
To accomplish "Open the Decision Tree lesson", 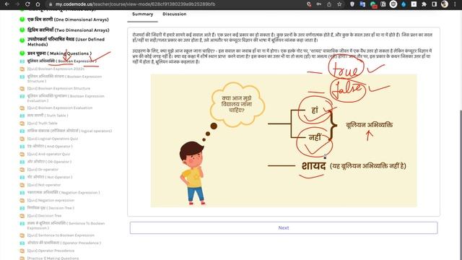I will tap(51, 208).
